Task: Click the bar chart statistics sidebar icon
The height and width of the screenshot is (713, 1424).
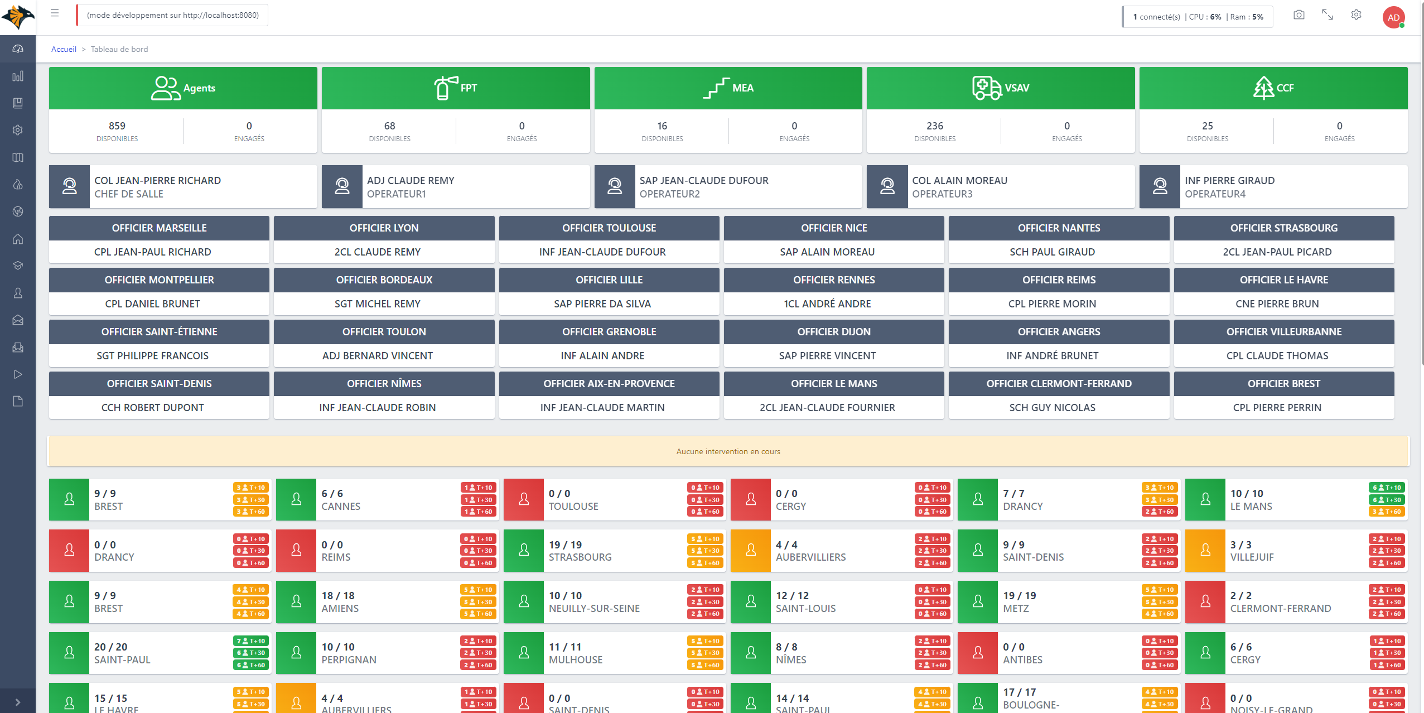Action: 18,76
